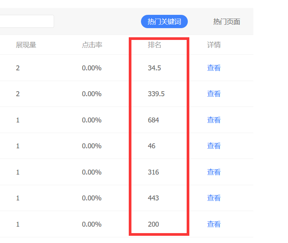Image resolution: width=288 pixels, height=243 pixels.
Task: Select the 443 rank value
Action: (x=154, y=198)
